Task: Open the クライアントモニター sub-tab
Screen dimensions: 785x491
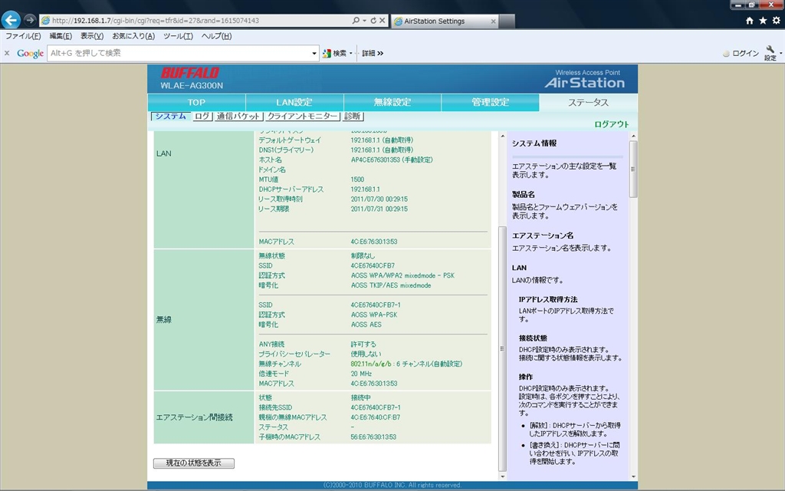Action: (x=302, y=117)
